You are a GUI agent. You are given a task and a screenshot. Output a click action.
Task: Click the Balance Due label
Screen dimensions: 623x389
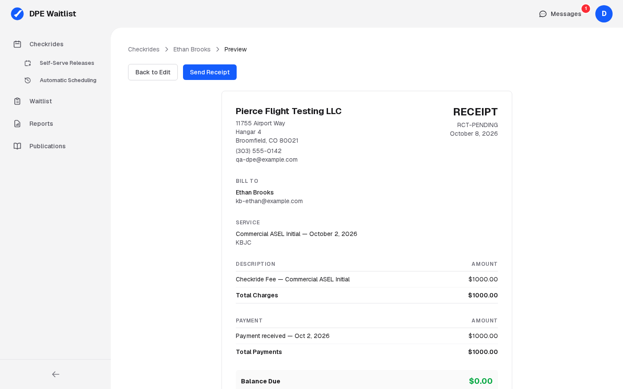pos(260,381)
